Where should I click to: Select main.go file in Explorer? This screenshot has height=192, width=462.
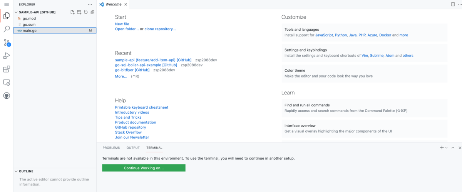(55, 30)
